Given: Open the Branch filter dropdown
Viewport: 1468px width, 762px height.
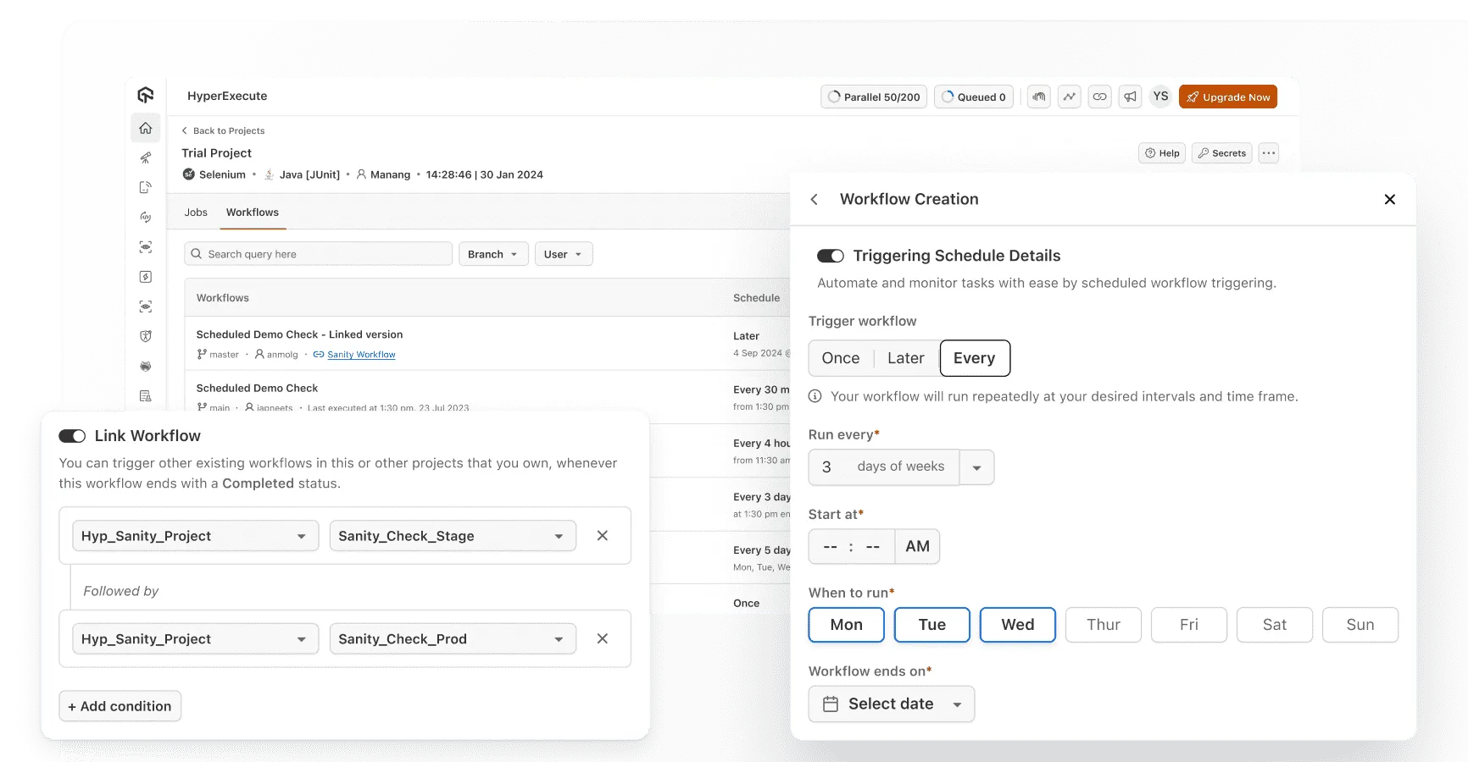Looking at the screenshot, I should (x=493, y=254).
